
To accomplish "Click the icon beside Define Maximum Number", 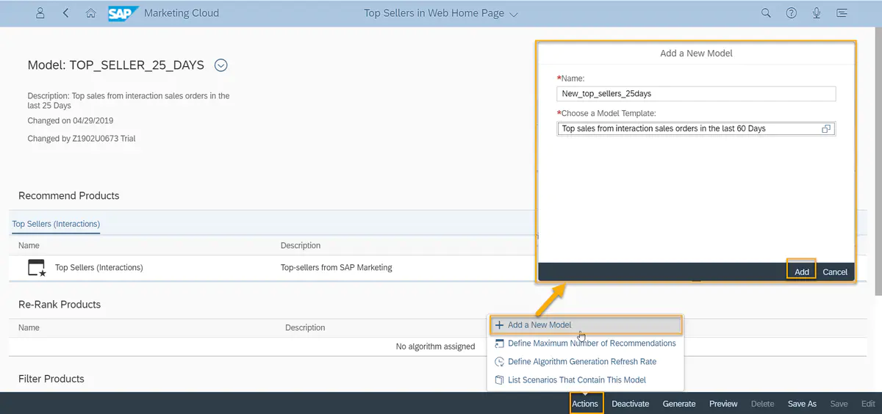I will [x=500, y=343].
